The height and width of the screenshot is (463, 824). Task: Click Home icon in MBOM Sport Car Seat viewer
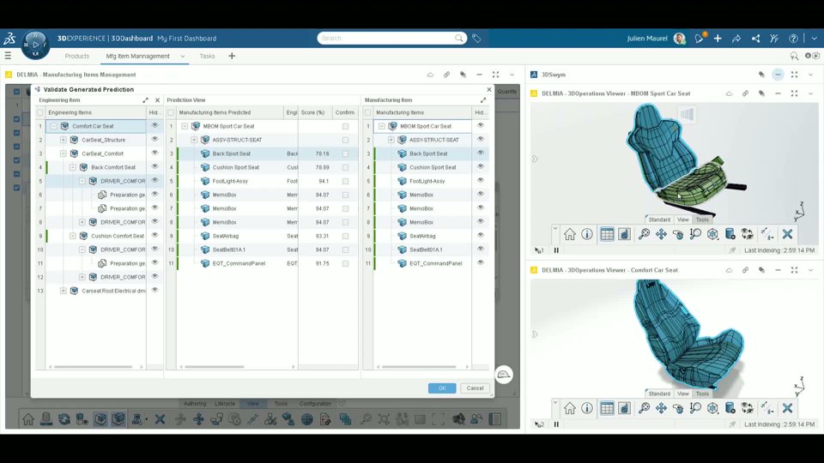(570, 234)
